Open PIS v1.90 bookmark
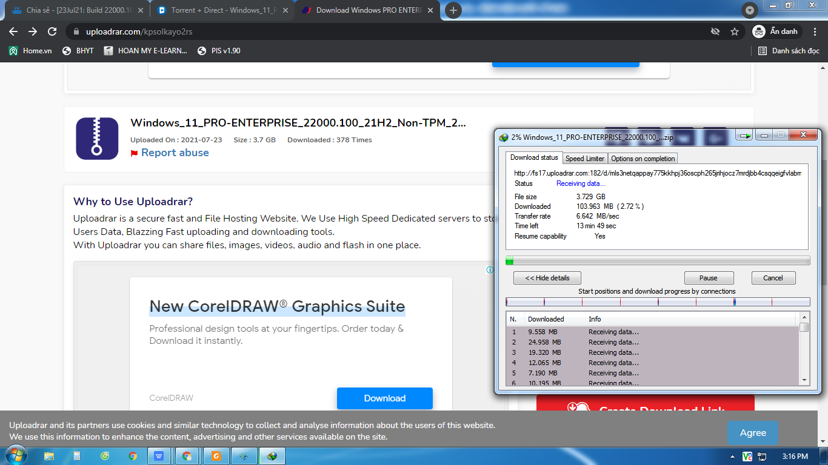 coord(219,51)
